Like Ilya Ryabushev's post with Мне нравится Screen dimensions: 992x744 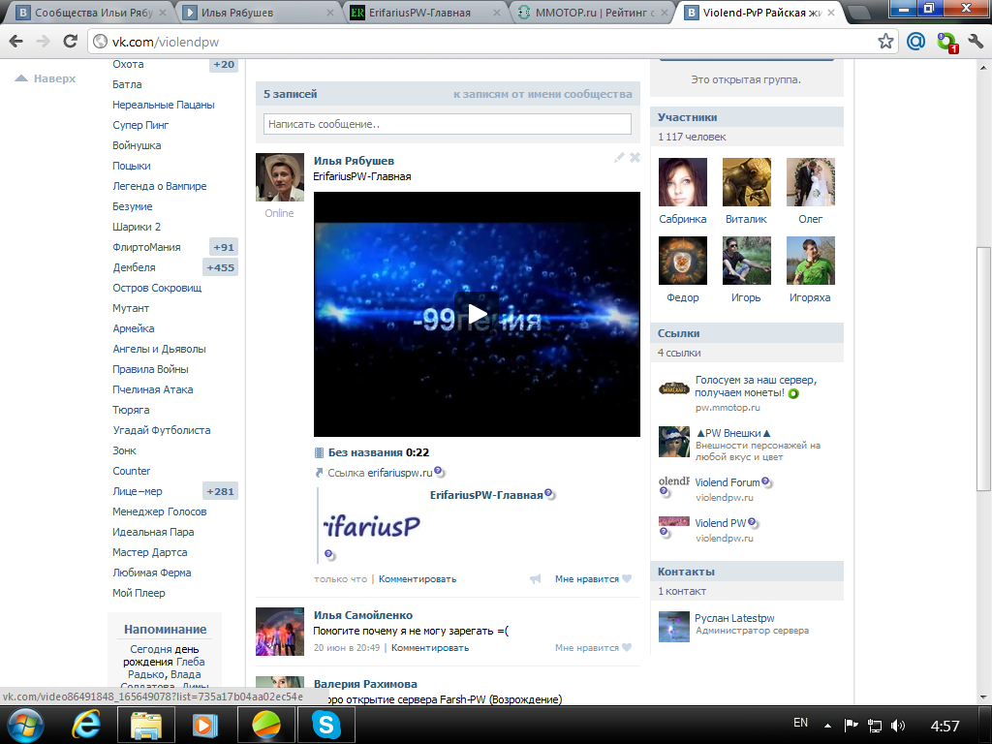tap(593, 579)
